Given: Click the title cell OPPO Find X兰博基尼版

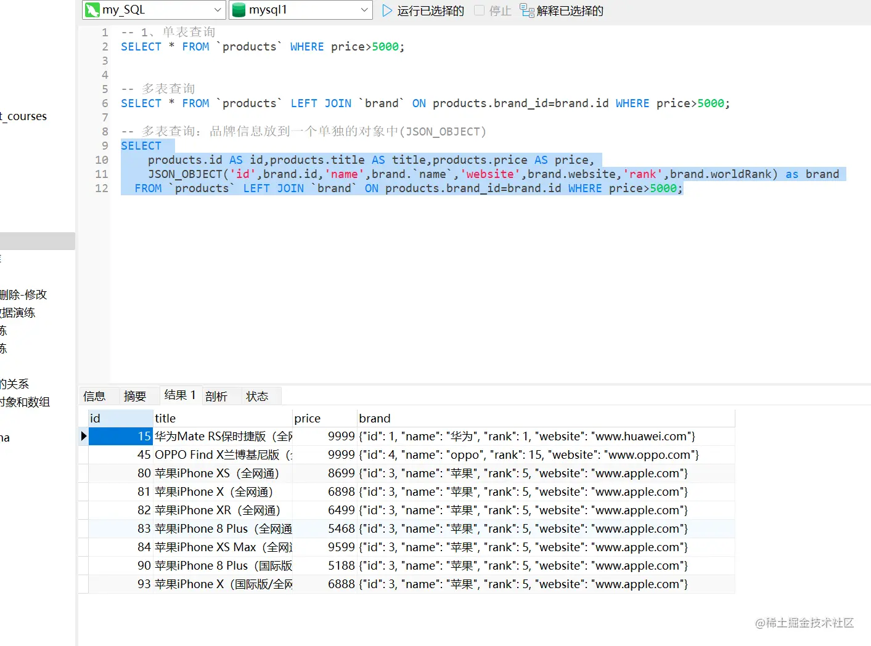Looking at the screenshot, I should [x=223, y=454].
